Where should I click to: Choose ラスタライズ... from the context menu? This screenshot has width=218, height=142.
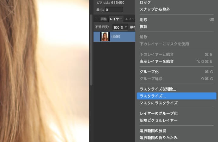point(153,96)
